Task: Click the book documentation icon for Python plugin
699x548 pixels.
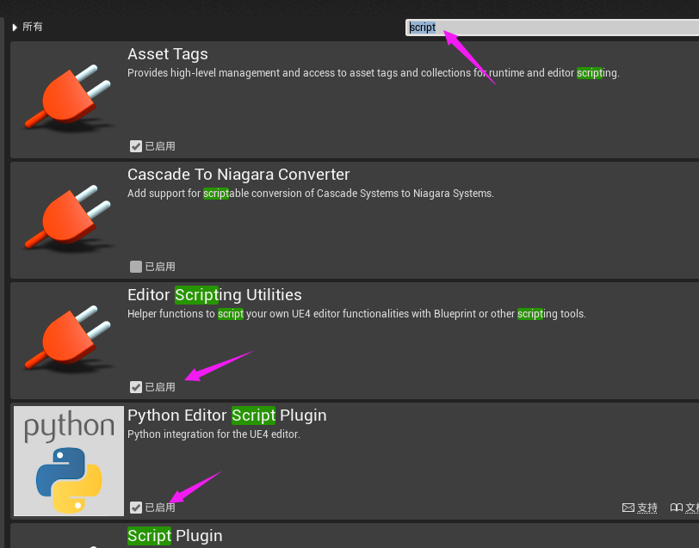Action: (x=677, y=508)
